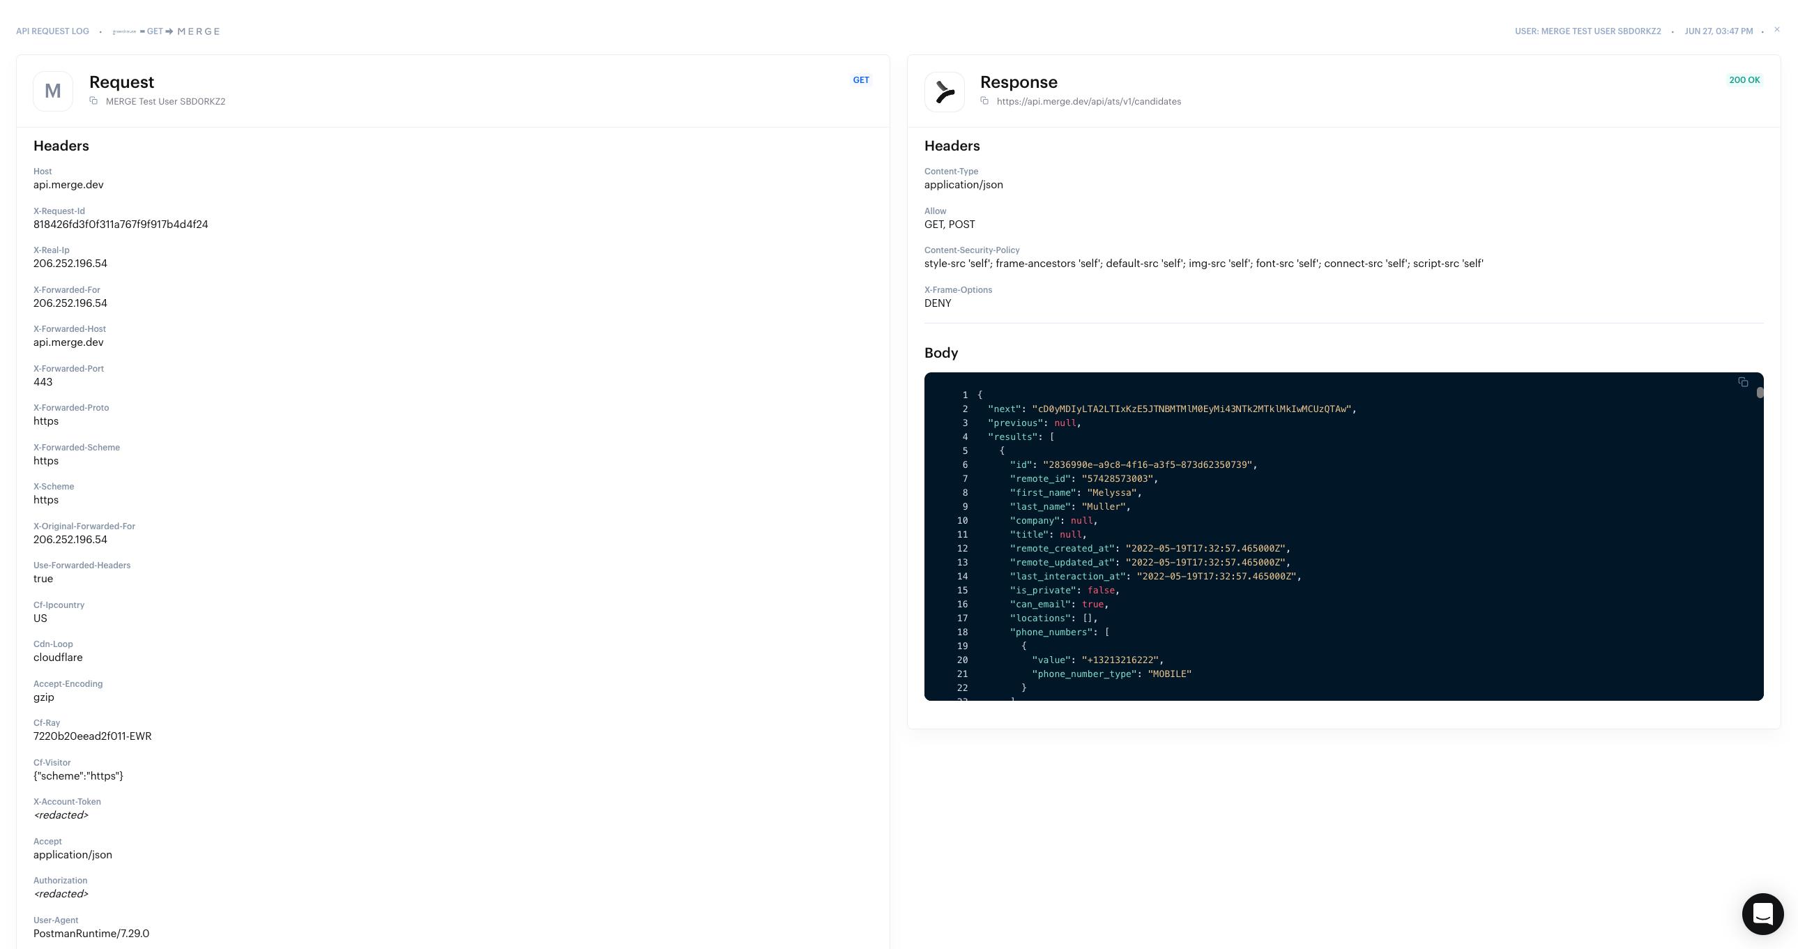
Task: Click the redacted X-Account-Token value
Action: click(61, 815)
